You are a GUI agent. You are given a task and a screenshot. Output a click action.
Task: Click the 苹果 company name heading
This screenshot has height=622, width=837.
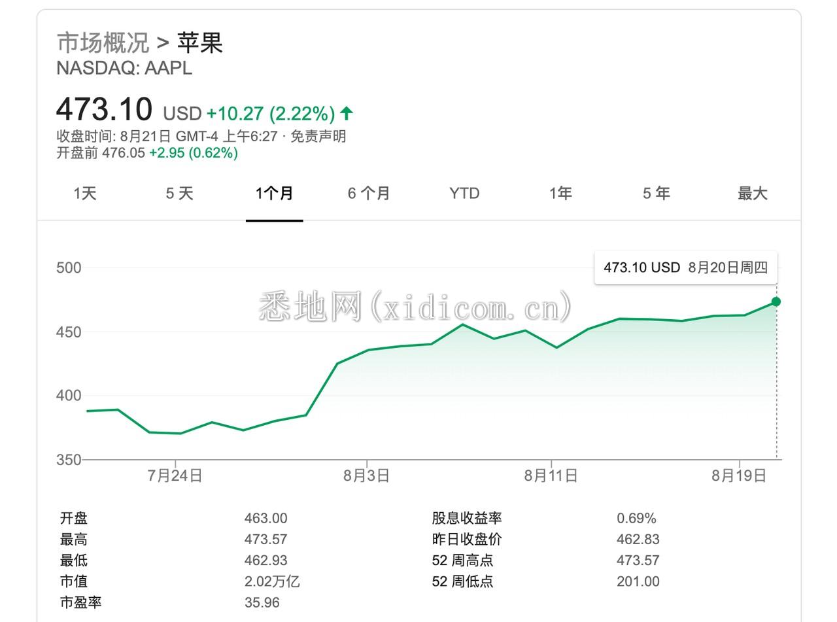coord(200,43)
